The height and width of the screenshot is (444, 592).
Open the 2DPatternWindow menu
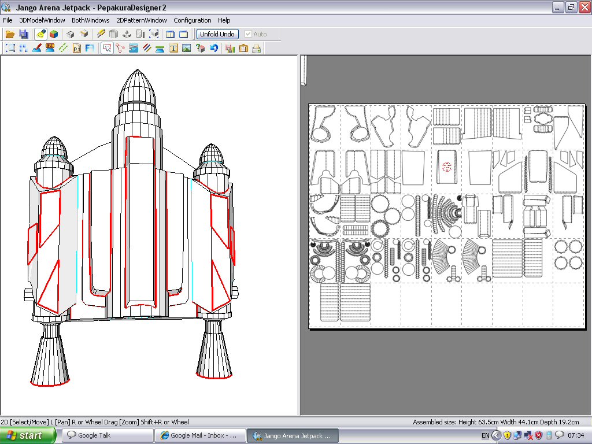(142, 20)
